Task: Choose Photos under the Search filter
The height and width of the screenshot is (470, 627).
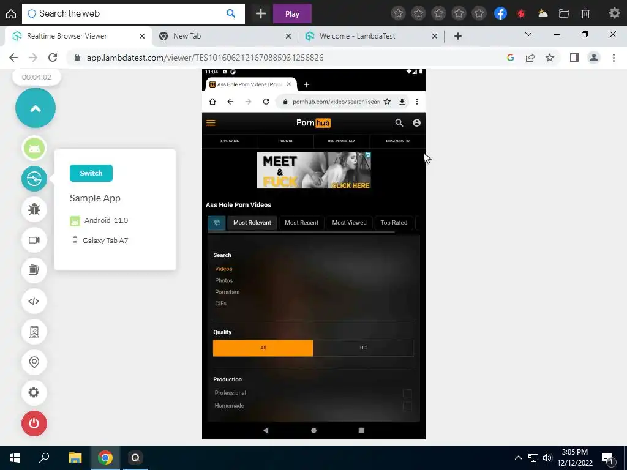Action: tap(224, 280)
